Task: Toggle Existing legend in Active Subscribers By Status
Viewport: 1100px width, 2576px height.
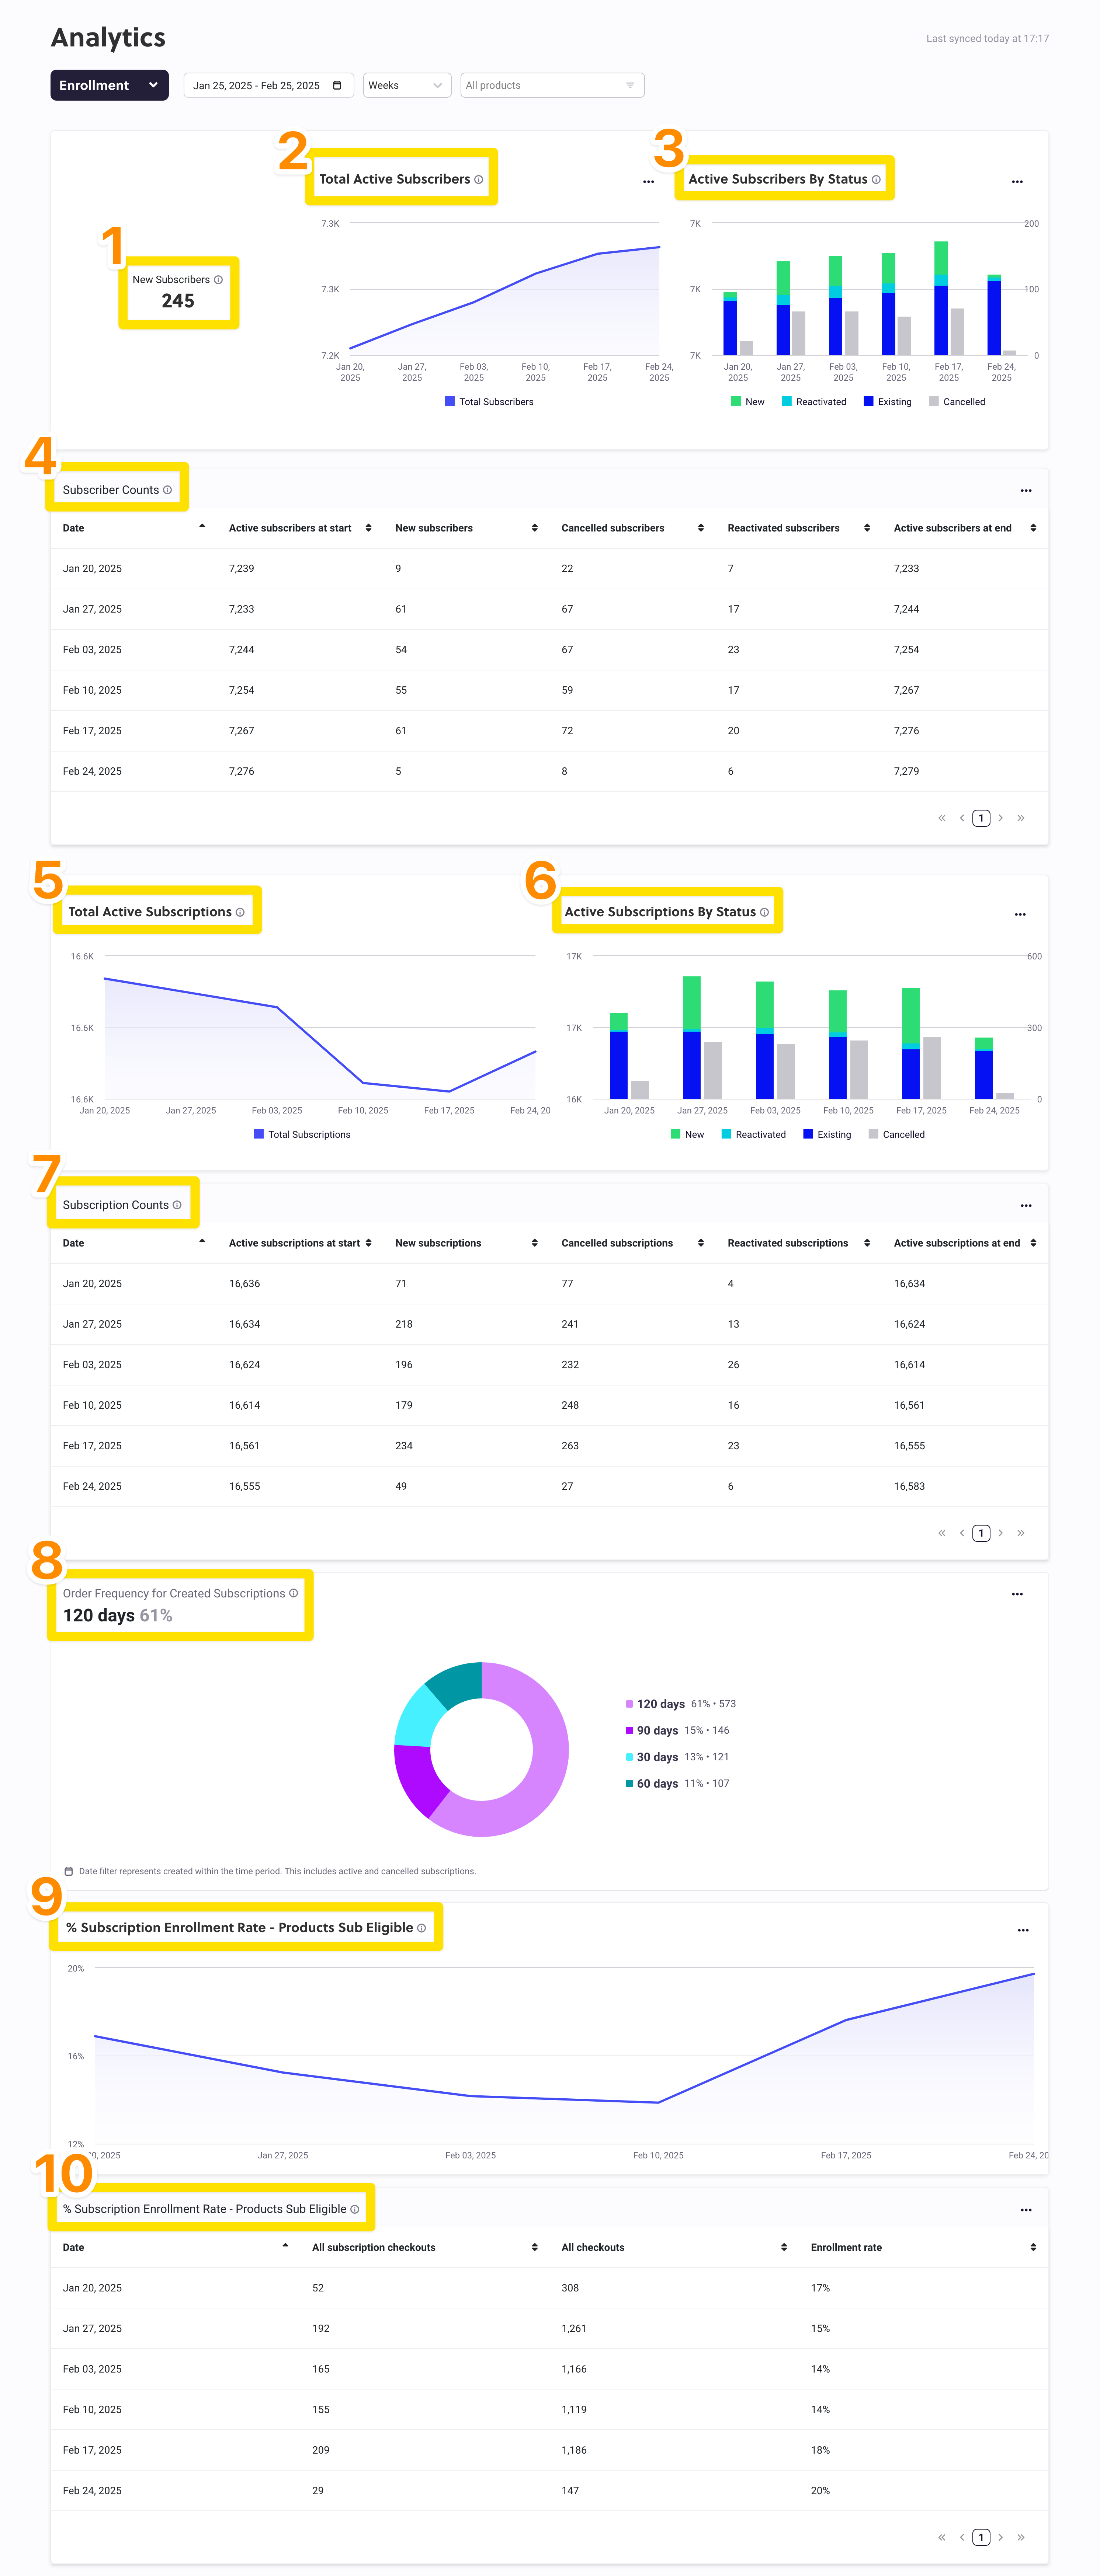Action: (888, 402)
